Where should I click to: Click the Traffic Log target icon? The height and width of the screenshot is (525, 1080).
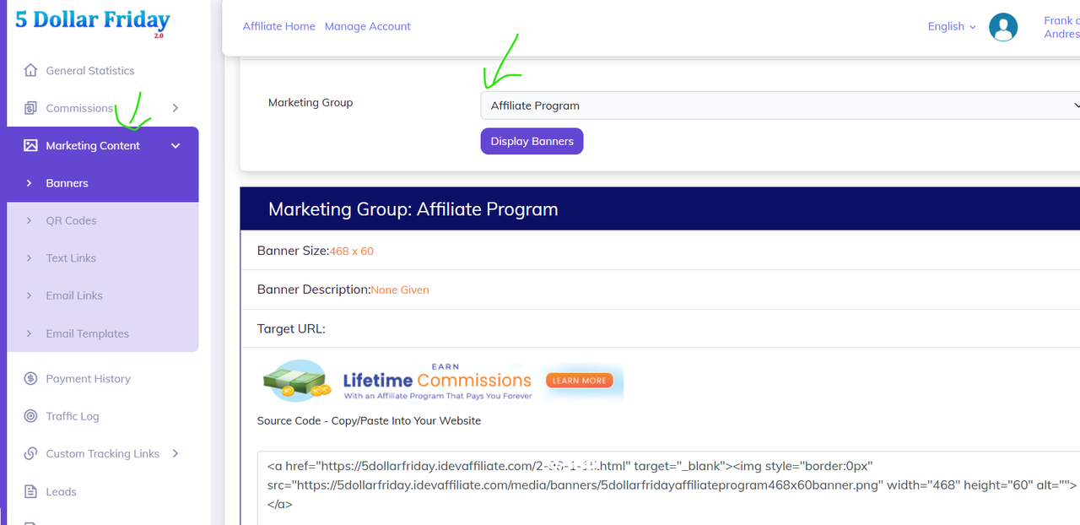[30, 416]
